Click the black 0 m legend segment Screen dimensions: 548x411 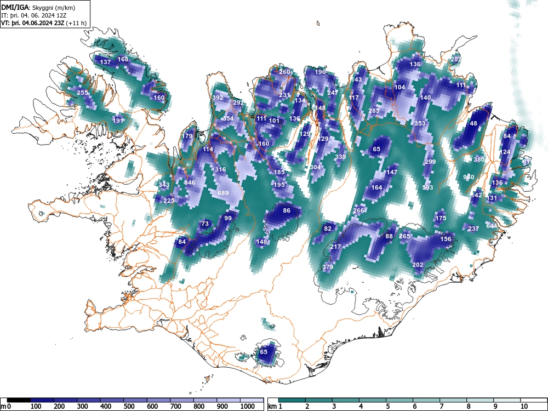click(19, 400)
